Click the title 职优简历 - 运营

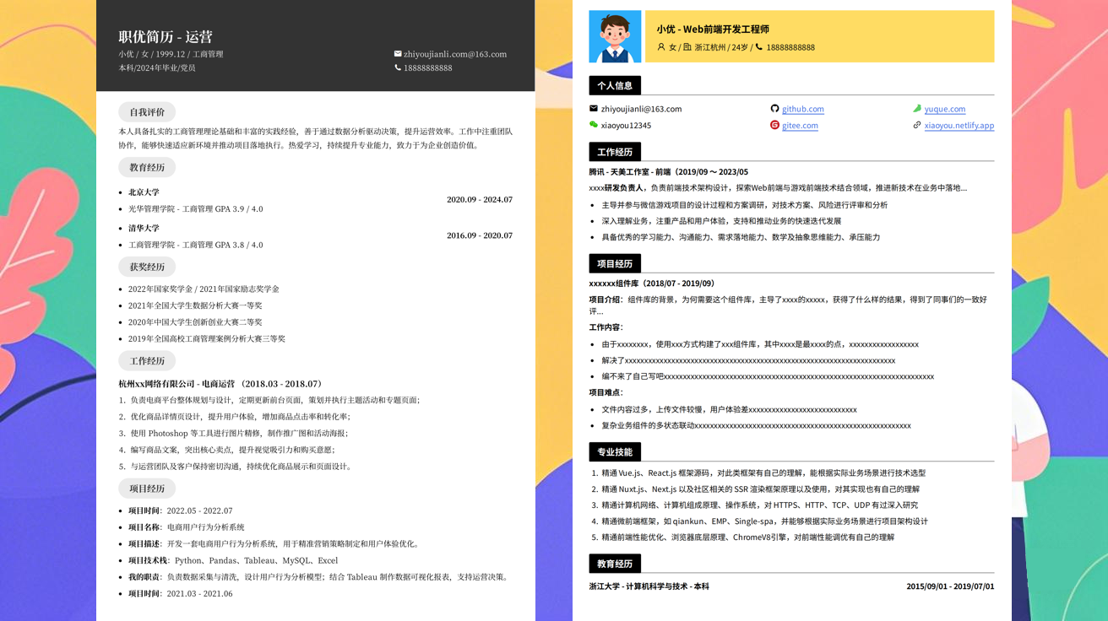[x=166, y=37]
